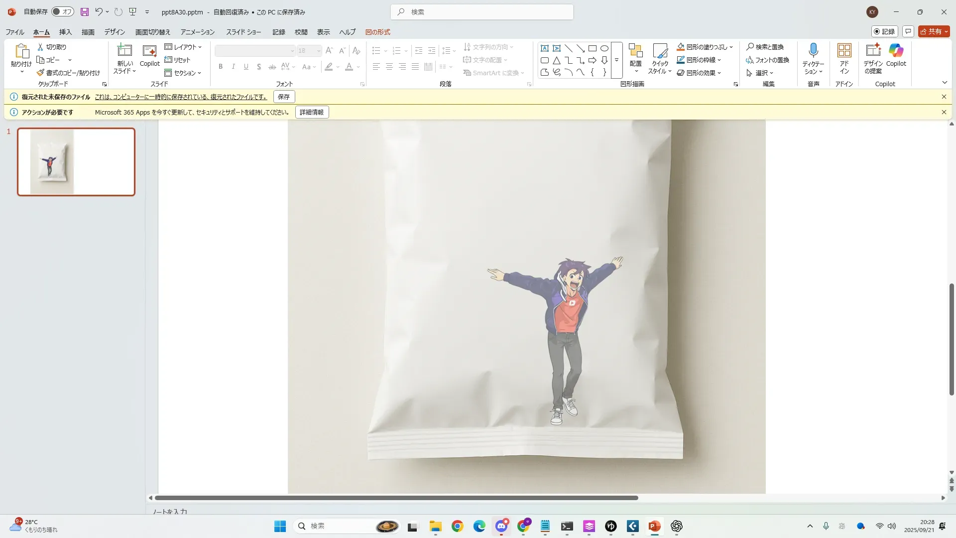Select the rectangle shape in the shapes gallery

[593, 48]
